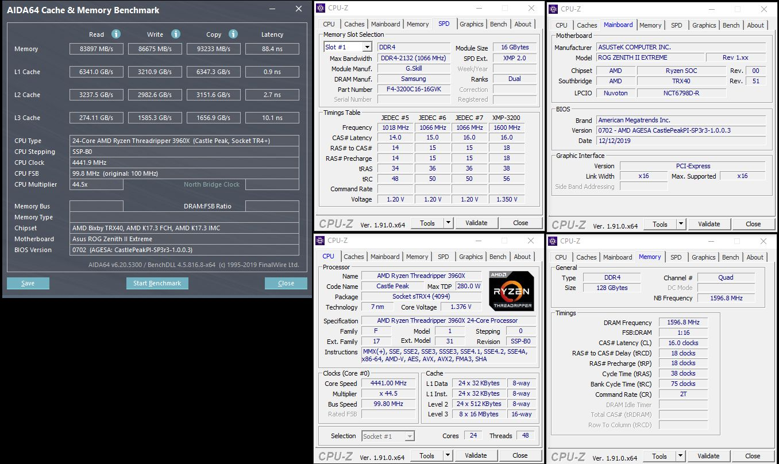
Task: Click the Memory Latency value 88.4 ns
Action: click(272, 49)
